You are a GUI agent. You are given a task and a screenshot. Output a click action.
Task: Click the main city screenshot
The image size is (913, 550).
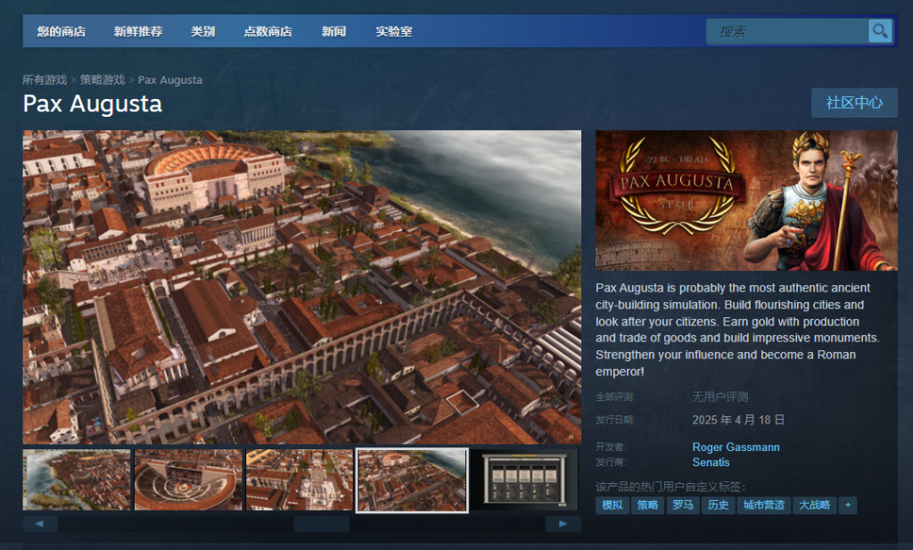pyautogui.click(x=301, y=288)
